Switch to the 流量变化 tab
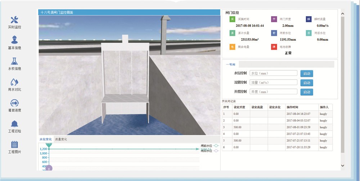The image size is (360, 181). pos(61,139)
